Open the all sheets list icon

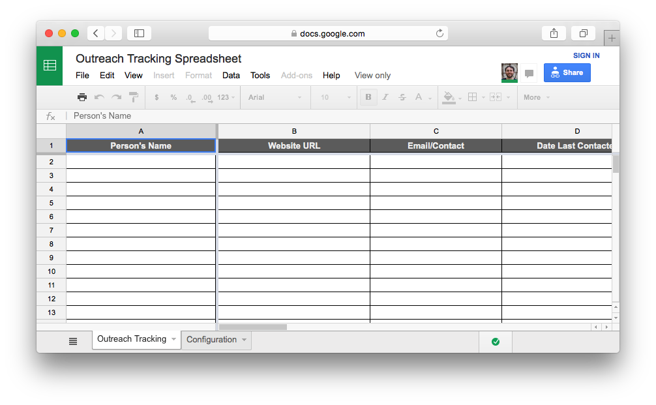click(x=72, y=340)
